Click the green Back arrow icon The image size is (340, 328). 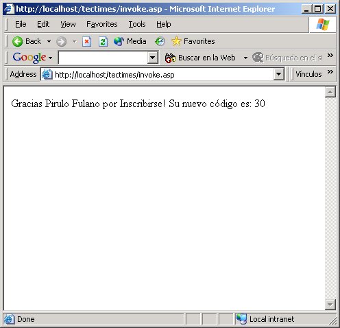point(17,42)
